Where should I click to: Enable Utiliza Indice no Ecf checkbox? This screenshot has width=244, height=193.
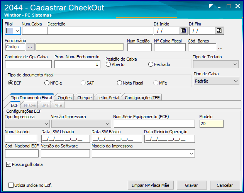click(11, 185)
